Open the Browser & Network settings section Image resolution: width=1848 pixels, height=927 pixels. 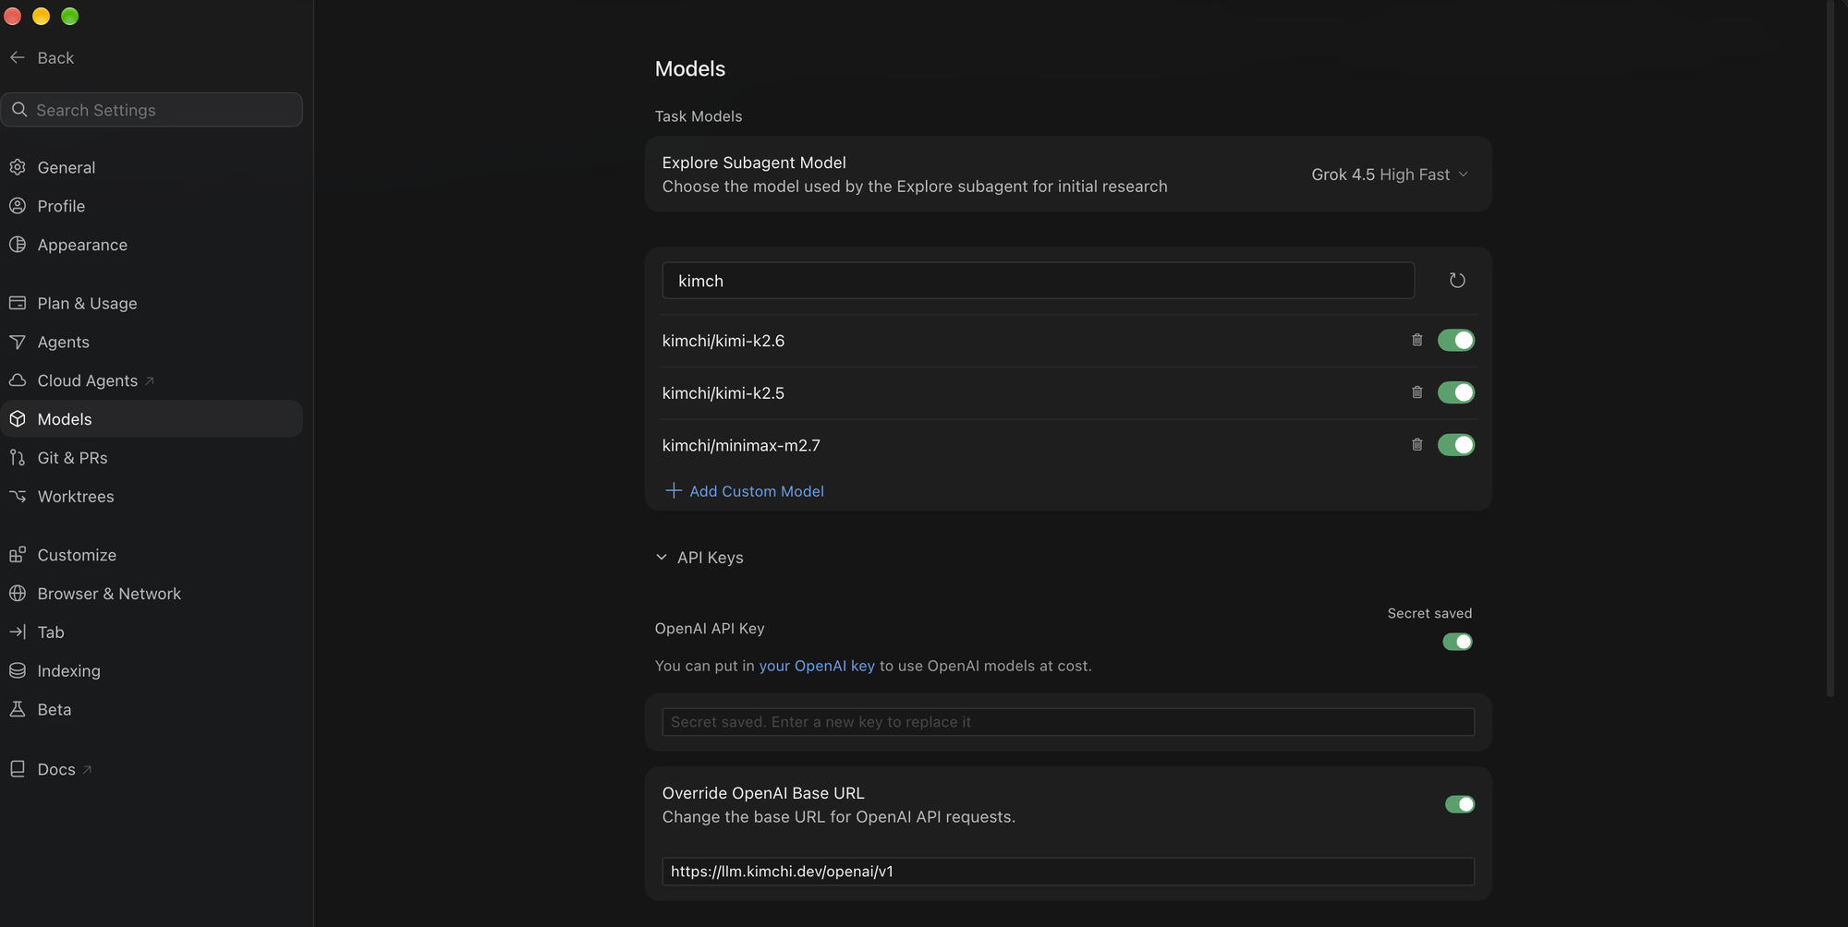pos(152,594)
